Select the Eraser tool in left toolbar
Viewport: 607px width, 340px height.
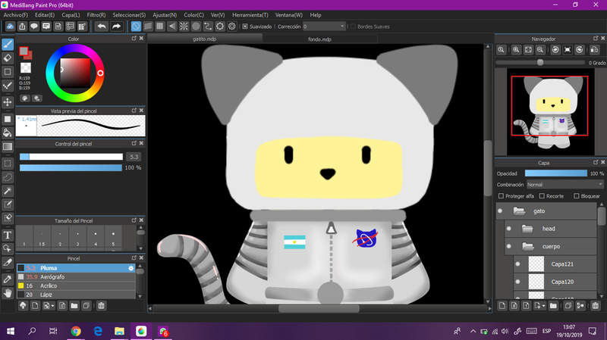(8, 57)
